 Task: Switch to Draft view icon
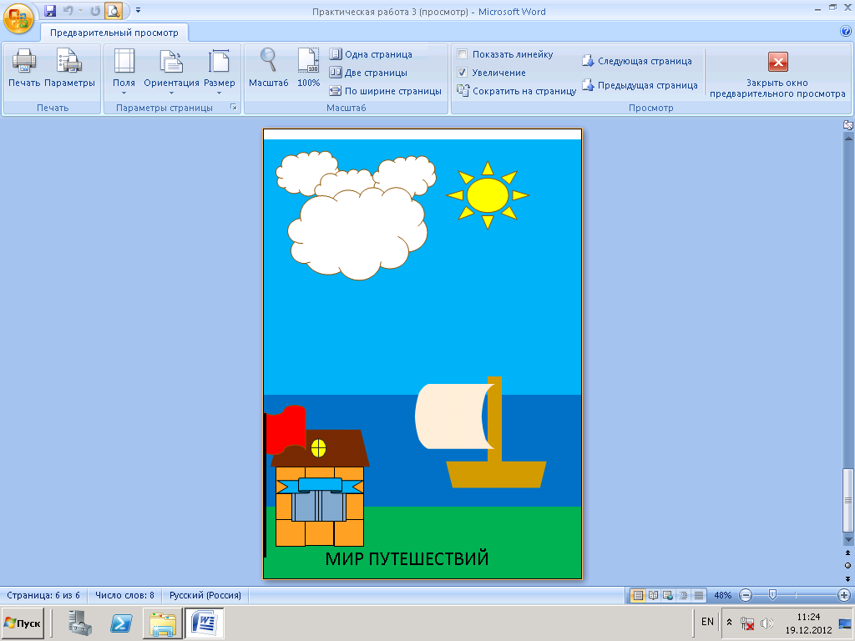point(699,595)
